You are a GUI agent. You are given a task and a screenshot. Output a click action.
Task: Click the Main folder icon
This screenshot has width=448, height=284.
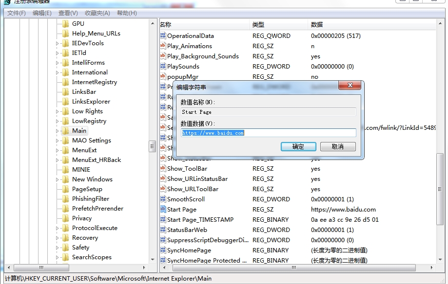pyautogui.click(x=65, y=131)
